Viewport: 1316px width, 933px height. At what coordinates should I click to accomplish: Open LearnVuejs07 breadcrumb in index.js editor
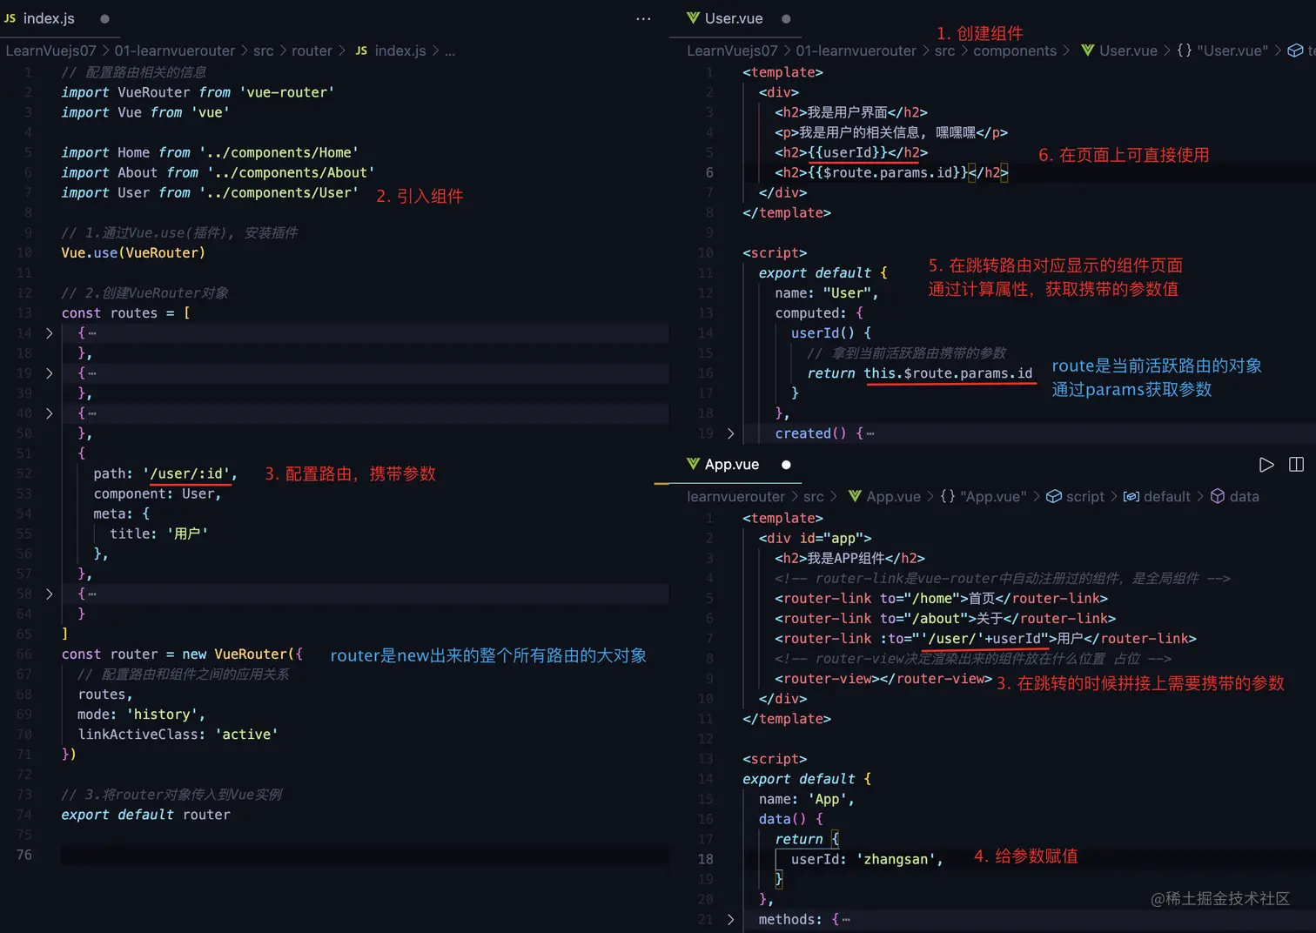(x=50, y=50)
